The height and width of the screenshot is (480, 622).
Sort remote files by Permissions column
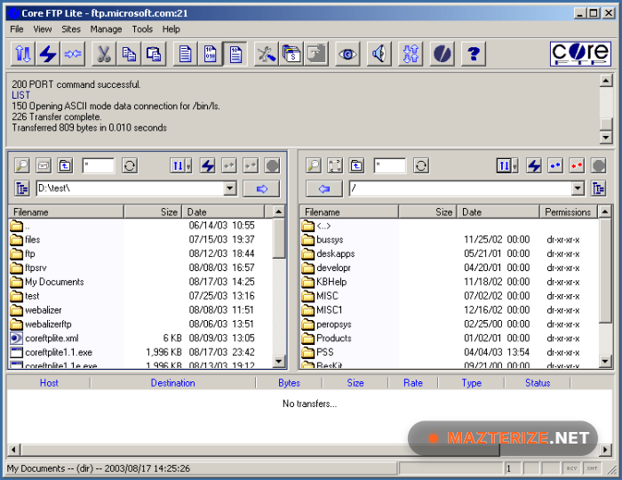(568, 212)
